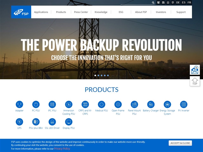Screen dimensions: 203x152
Task: Go to the FSP logo home
Action: click(x=21, y=12)
